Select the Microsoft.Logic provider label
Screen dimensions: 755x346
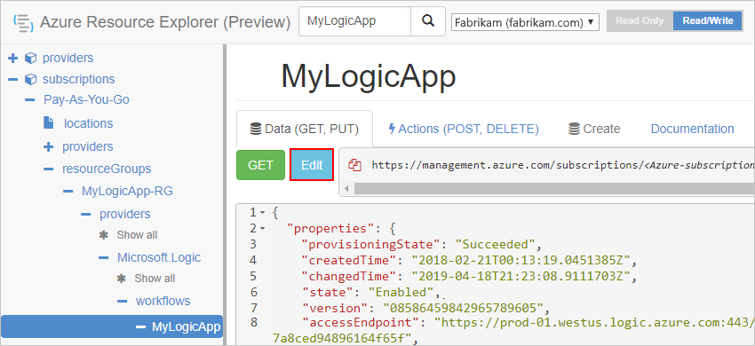tap(159, 257)
